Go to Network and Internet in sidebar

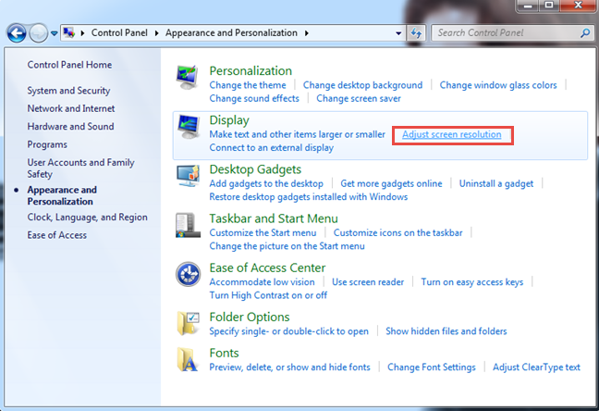click(70, 108)
